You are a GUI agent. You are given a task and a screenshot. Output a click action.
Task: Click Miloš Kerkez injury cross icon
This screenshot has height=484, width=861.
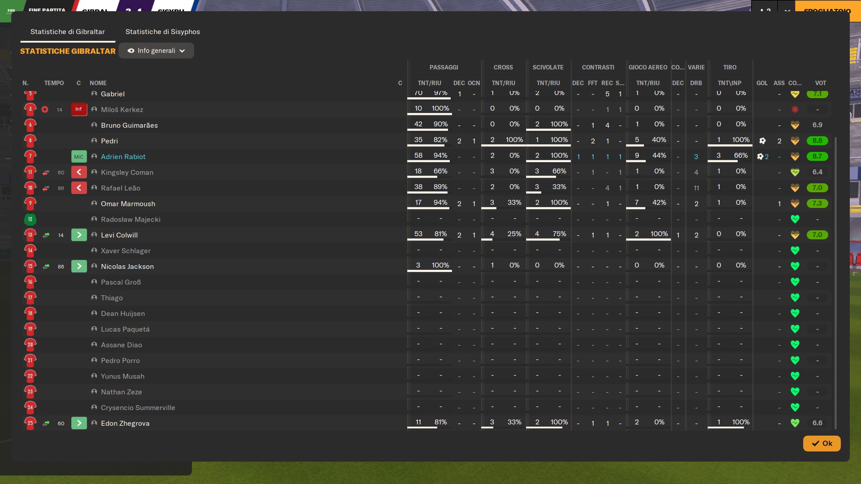pyautogui.click(x=45, y=109)
